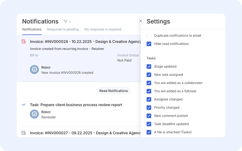Viewport: 242px width, 151px height.
Task: Uncheck Hide read notifications
Action: coord(149,44)
